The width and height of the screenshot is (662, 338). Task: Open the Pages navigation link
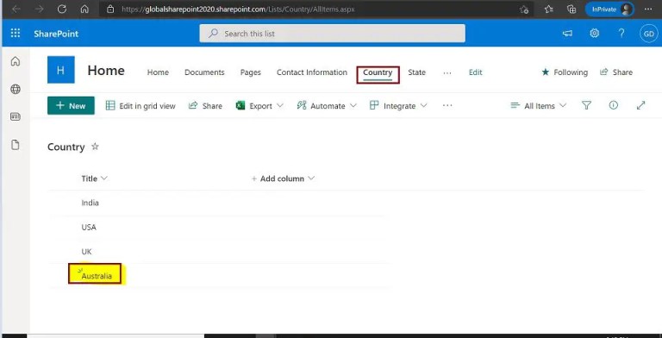(250, 72)
